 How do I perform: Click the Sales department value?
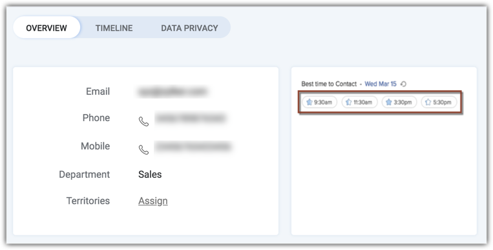(150, 175)
